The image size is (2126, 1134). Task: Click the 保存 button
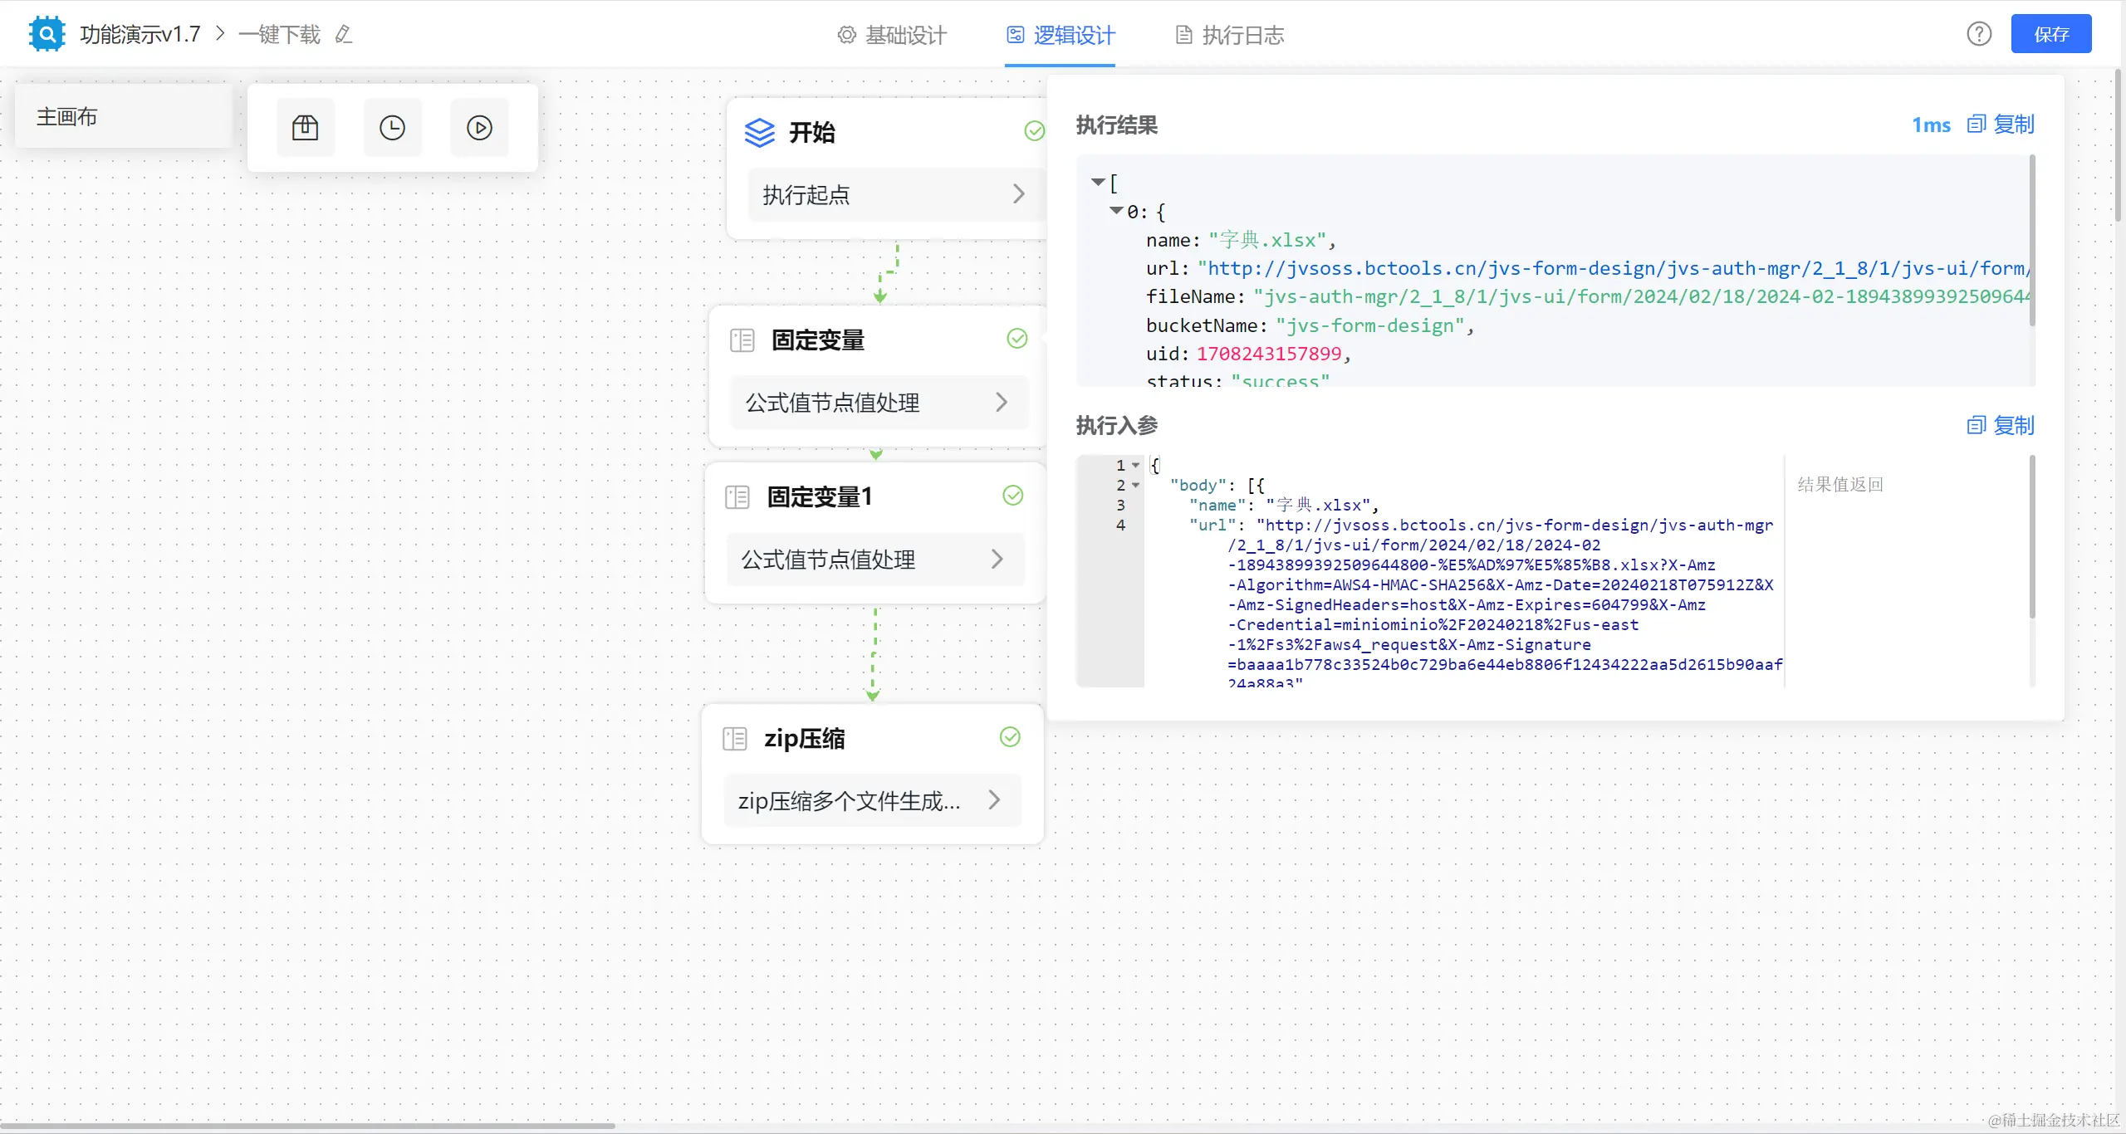click(x=2050, y=34)
